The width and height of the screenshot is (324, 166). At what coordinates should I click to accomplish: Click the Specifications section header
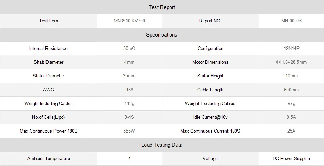coord(162,35)
